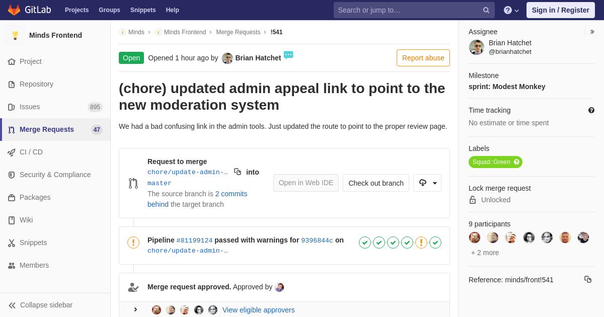Click Groups in the top navigation

click(x=109, y=10)
